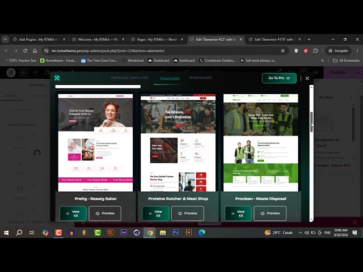Preview Proteina Butcher & Meat Shop template
This screenshot has height=272, width=363.
[188, 214]
